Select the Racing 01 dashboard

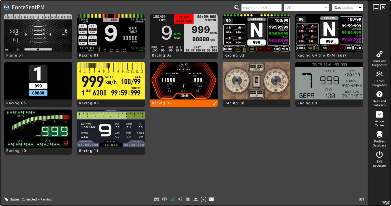pos(111,37)
